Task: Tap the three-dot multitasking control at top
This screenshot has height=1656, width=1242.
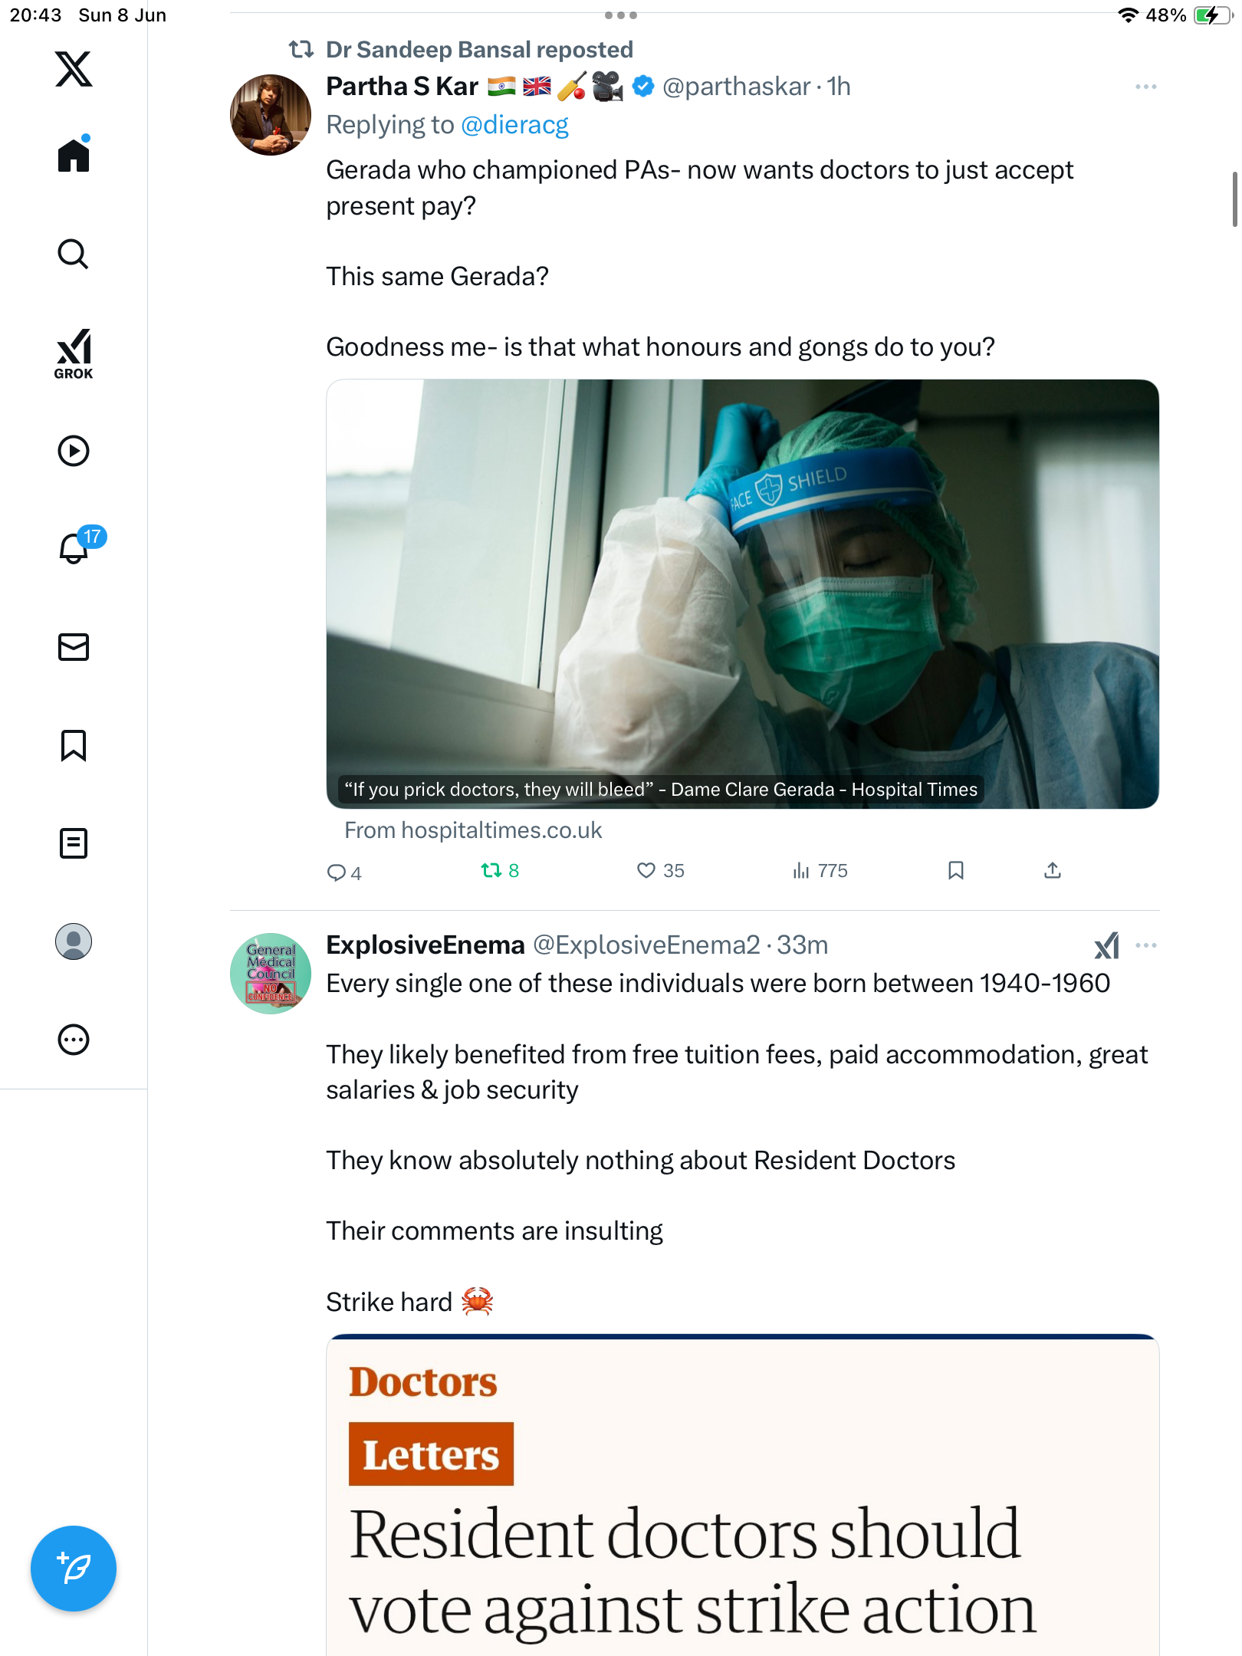Action: 621,15
